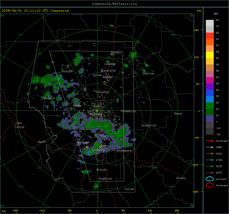229x214 pixels.
Task: Click the Lacombe city label
Action: click(110, 64)
